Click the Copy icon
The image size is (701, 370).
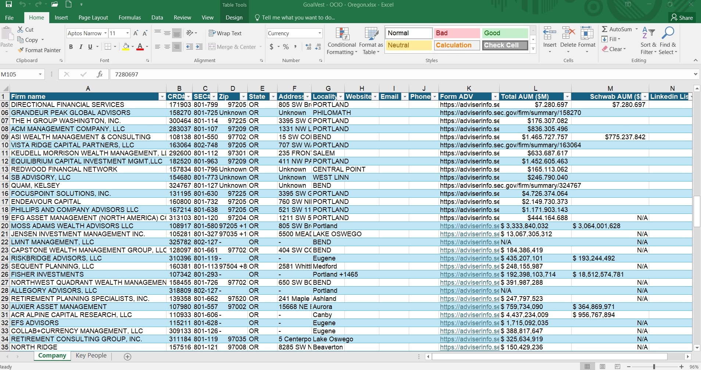21,40
